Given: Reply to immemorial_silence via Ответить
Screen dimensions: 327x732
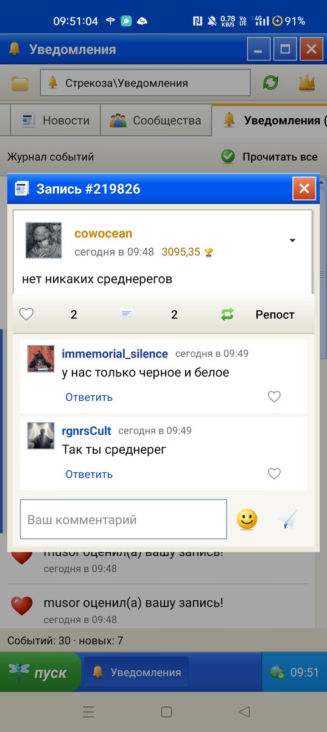Looking at the screenshot, I should point(89,397).
